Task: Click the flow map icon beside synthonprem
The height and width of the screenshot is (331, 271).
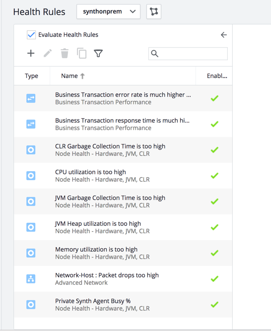Action: pyautogui.click(x=154, y=11)
